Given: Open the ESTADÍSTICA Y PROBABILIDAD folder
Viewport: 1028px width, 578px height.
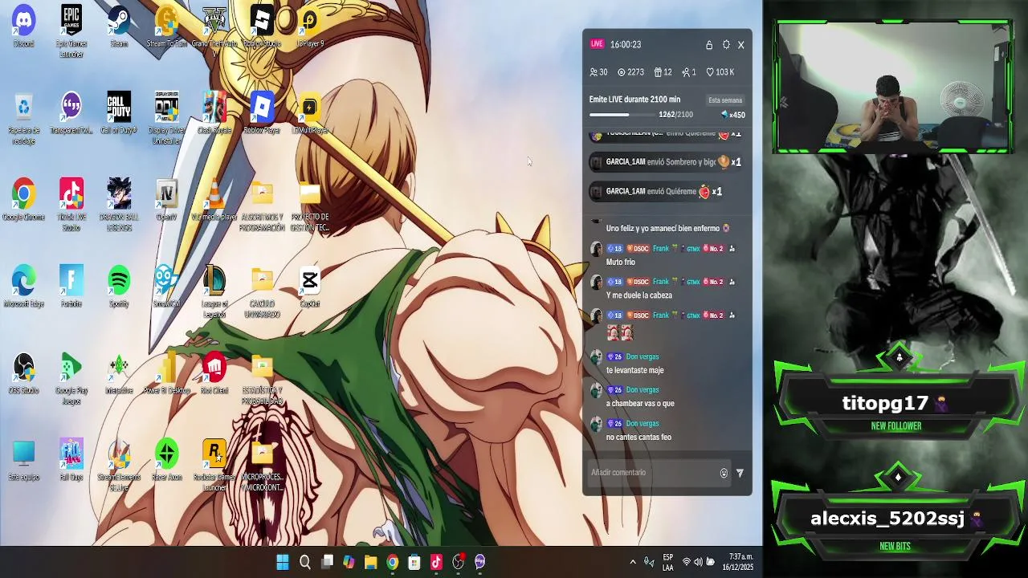Looking at the screenshot, I should tap(262, 379).
